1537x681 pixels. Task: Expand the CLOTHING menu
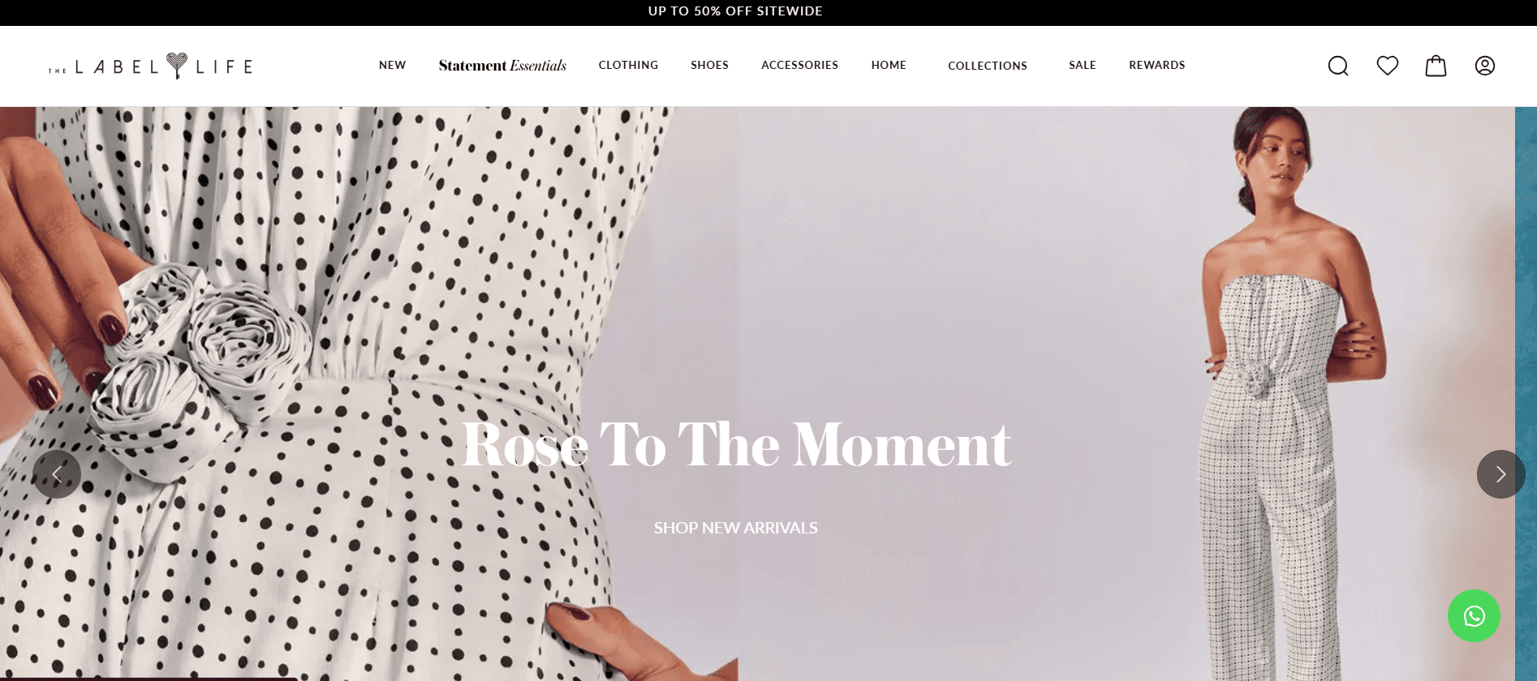click(628, 65)
